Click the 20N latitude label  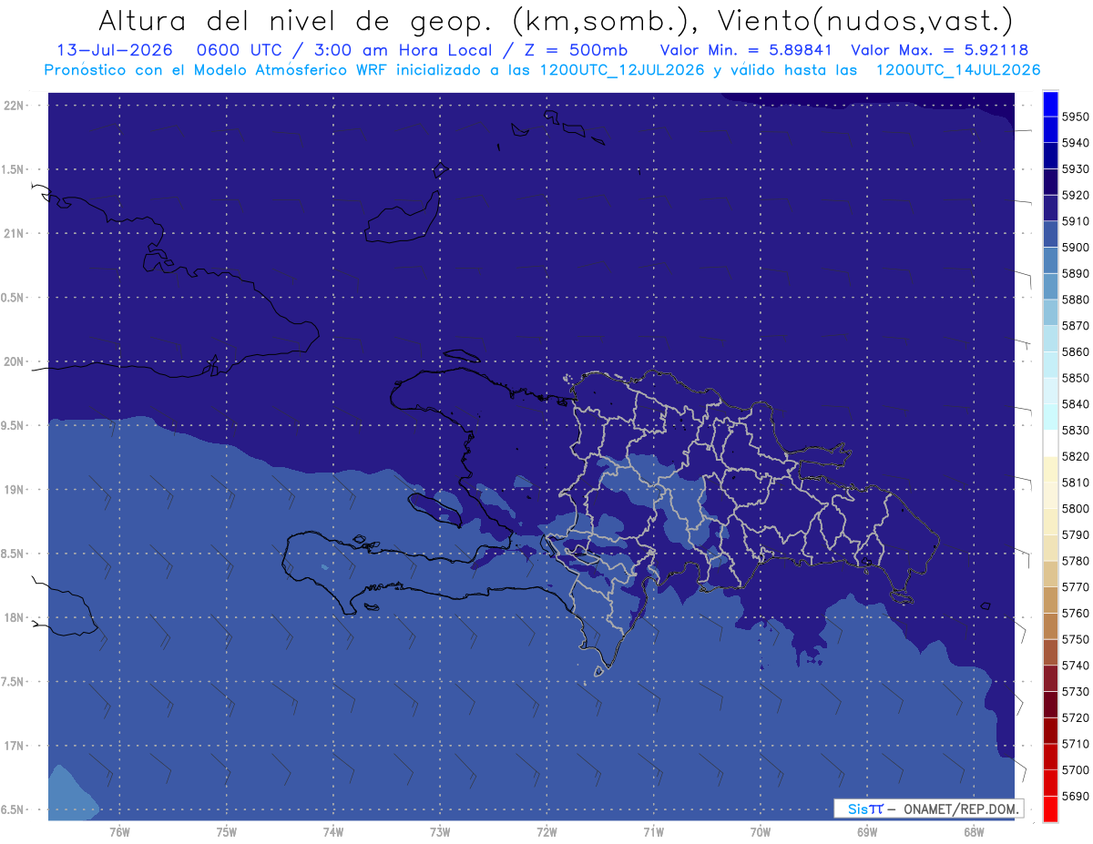coord(13,361)
